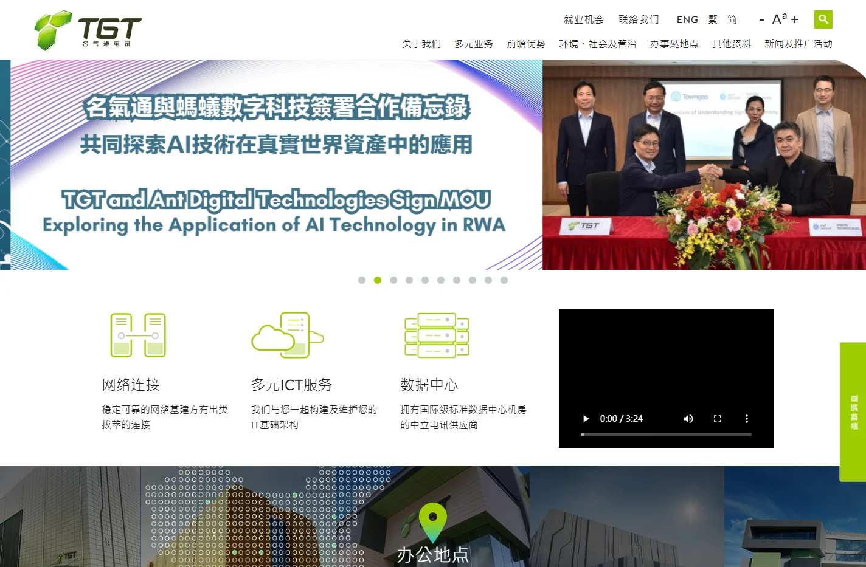Click the MOU signing ceremony photo
The width and height of the screenshot is (866, 567).
704,165
